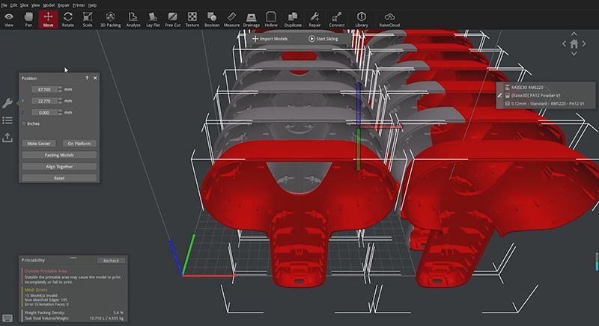Viewport: 599px width, 326px height.
Task: Activate the Scale tool
Action: click(x=88, y=18)
